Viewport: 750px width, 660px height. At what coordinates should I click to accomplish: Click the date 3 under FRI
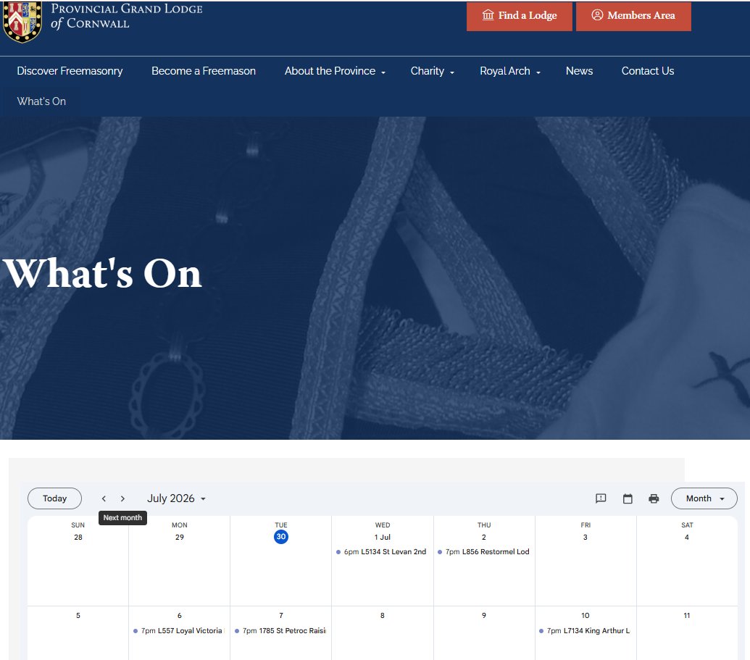585,537
